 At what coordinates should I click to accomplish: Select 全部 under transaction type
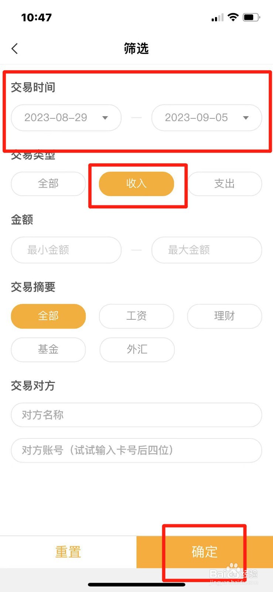tap(48, 184)
